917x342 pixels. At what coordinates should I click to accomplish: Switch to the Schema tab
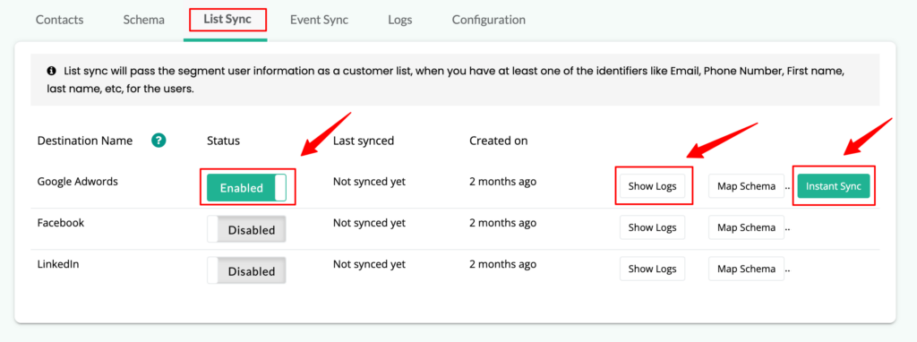pos(144,20)
